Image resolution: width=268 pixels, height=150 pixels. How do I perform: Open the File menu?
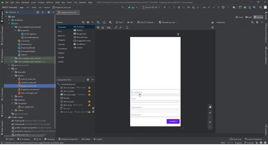pos(7,2)
